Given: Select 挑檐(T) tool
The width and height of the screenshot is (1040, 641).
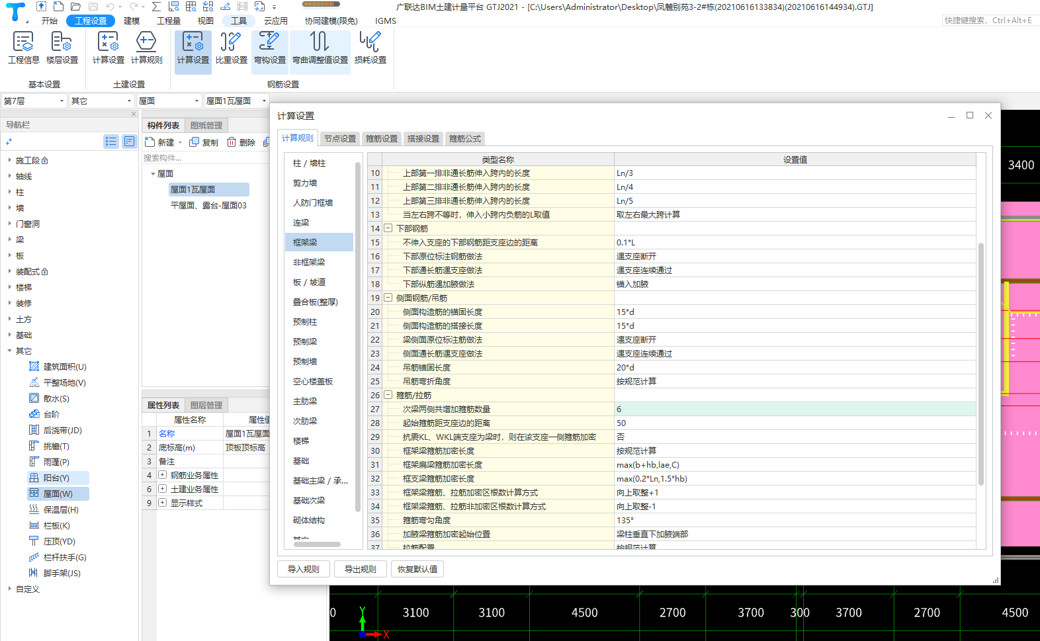Looking at the screenshot, I should (x=49, y=446).
